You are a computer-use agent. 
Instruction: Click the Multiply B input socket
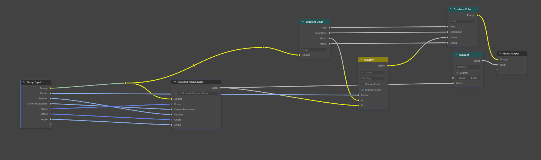[358, 106]
